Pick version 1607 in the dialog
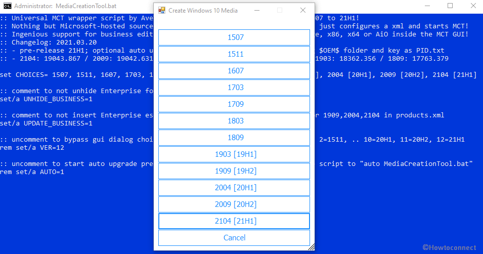The image size is (483, 254). pyautogui.click(x=234, y=71)
